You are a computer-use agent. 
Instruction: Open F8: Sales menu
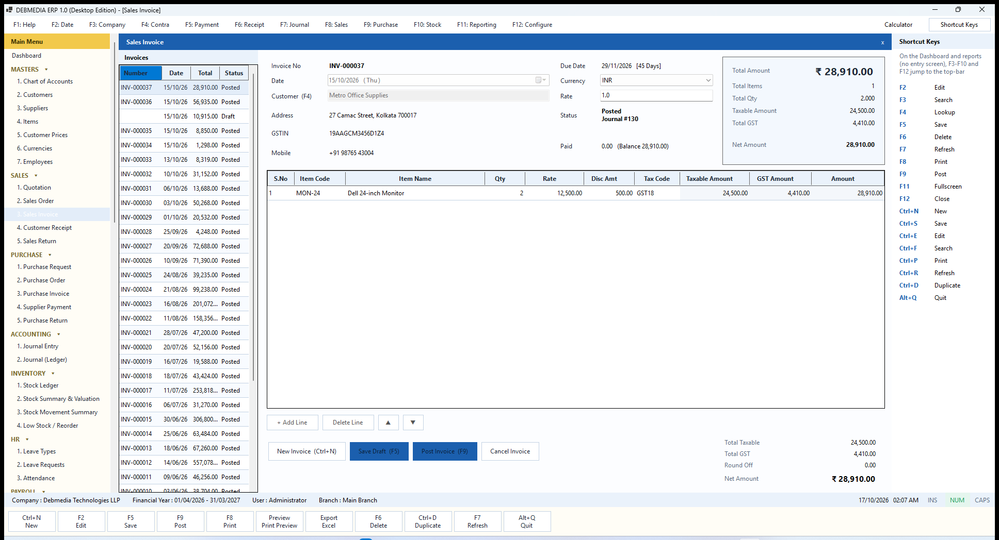pos(336,25)
